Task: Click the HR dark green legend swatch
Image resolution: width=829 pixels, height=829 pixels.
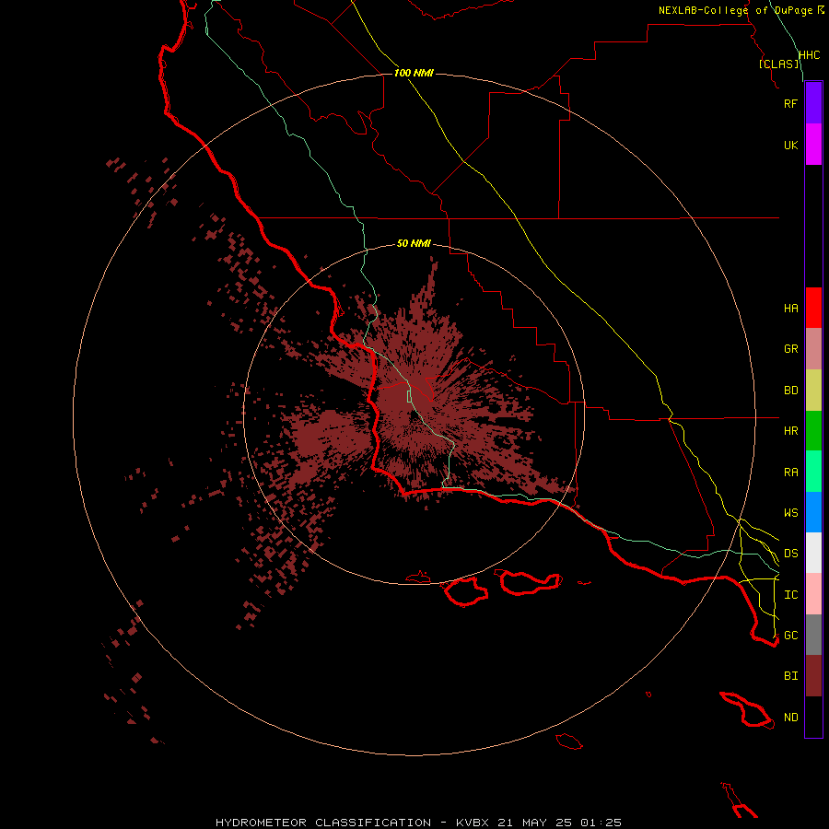Action: pos(813,431)
